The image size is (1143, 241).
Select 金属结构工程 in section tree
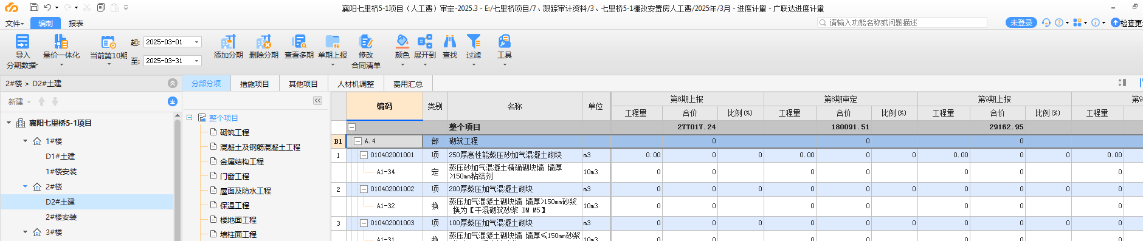242,161
